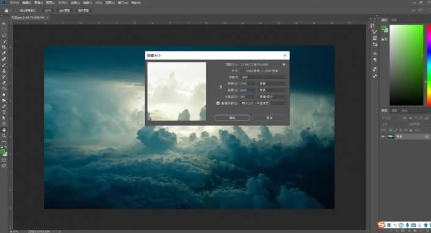Click the resolution input field
Viewport: 431px width, 233px height.
click(248, 97)
